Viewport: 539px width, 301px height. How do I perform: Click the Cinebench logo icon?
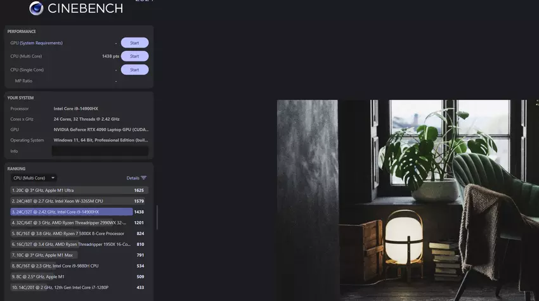36,8
